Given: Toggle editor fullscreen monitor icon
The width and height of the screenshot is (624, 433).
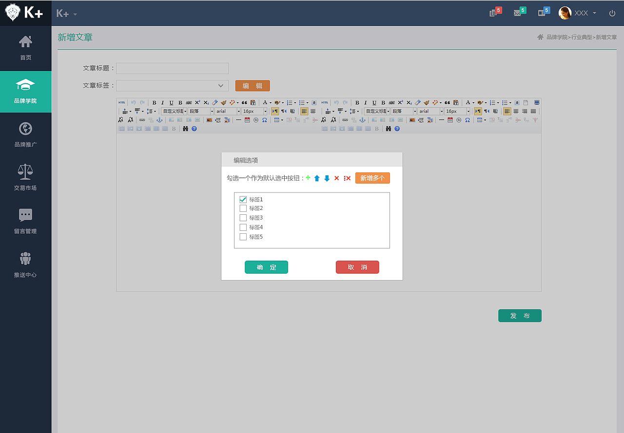Looking at the screenshot, I should click(537, 103).
